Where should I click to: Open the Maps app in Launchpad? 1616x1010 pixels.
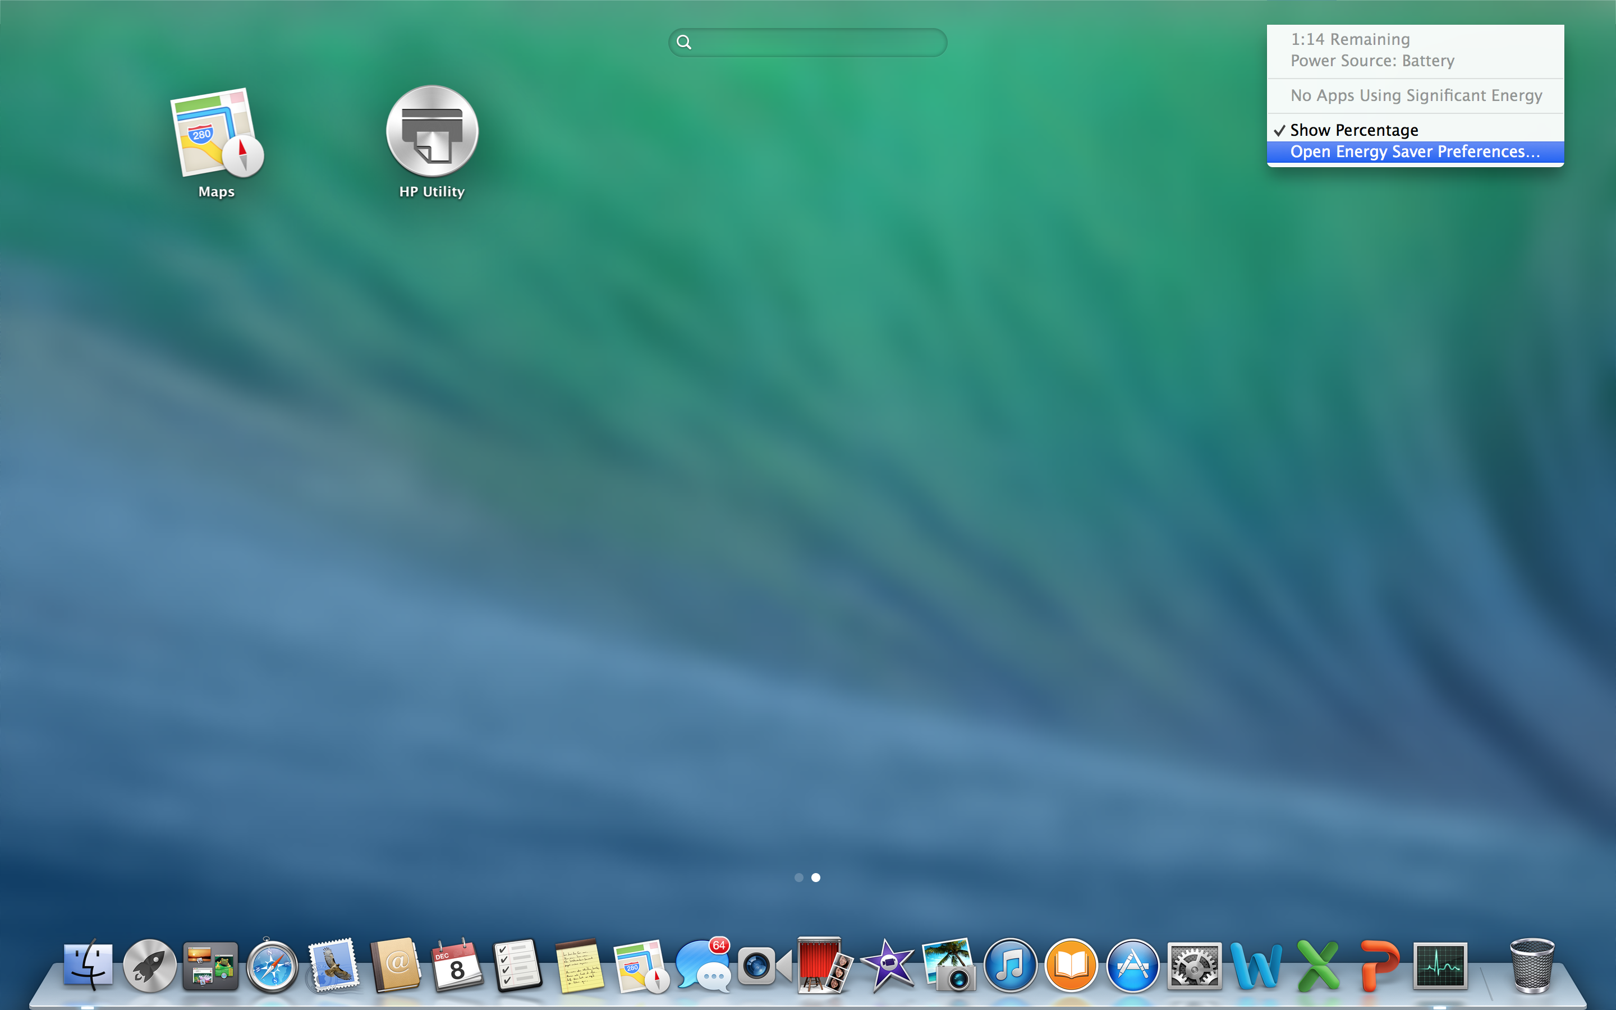(217, 134)
